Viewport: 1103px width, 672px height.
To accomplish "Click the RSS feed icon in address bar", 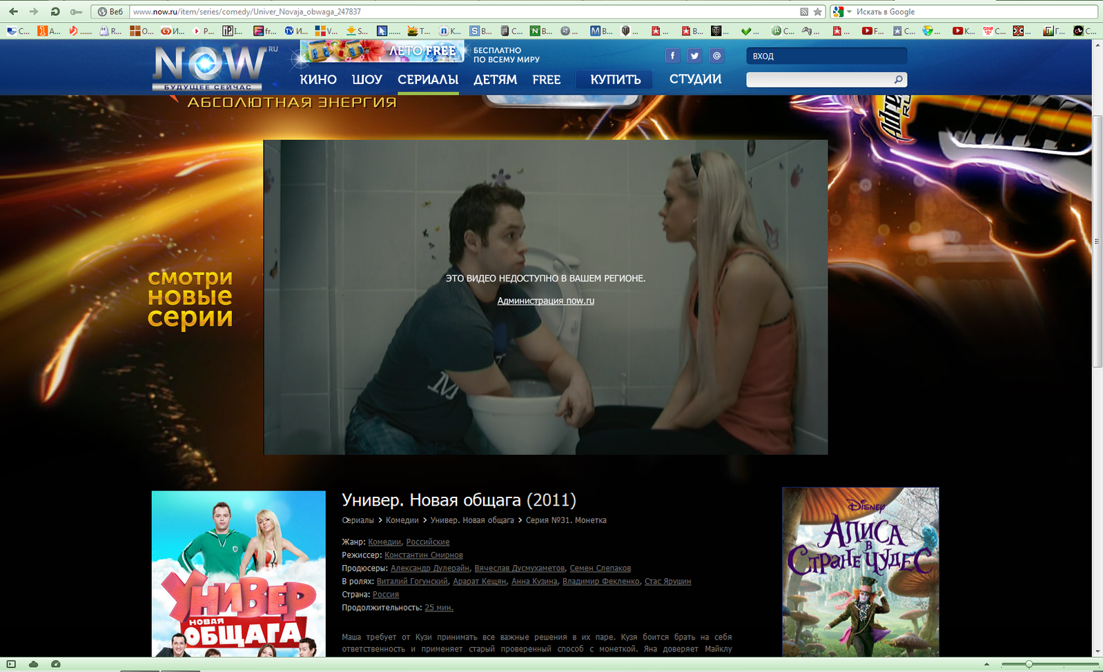I will (804, 12).
